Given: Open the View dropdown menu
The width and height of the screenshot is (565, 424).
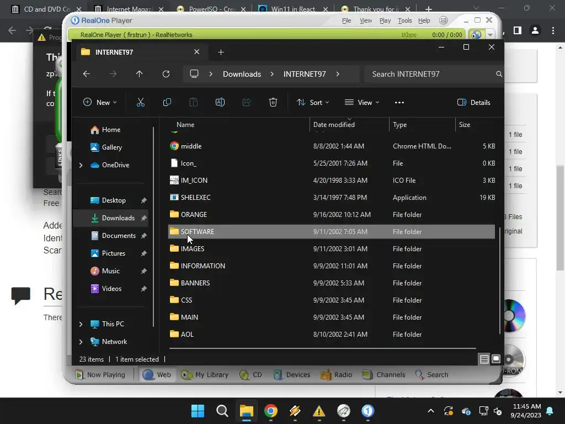Looking at the screenshot, I should [362, 102].
